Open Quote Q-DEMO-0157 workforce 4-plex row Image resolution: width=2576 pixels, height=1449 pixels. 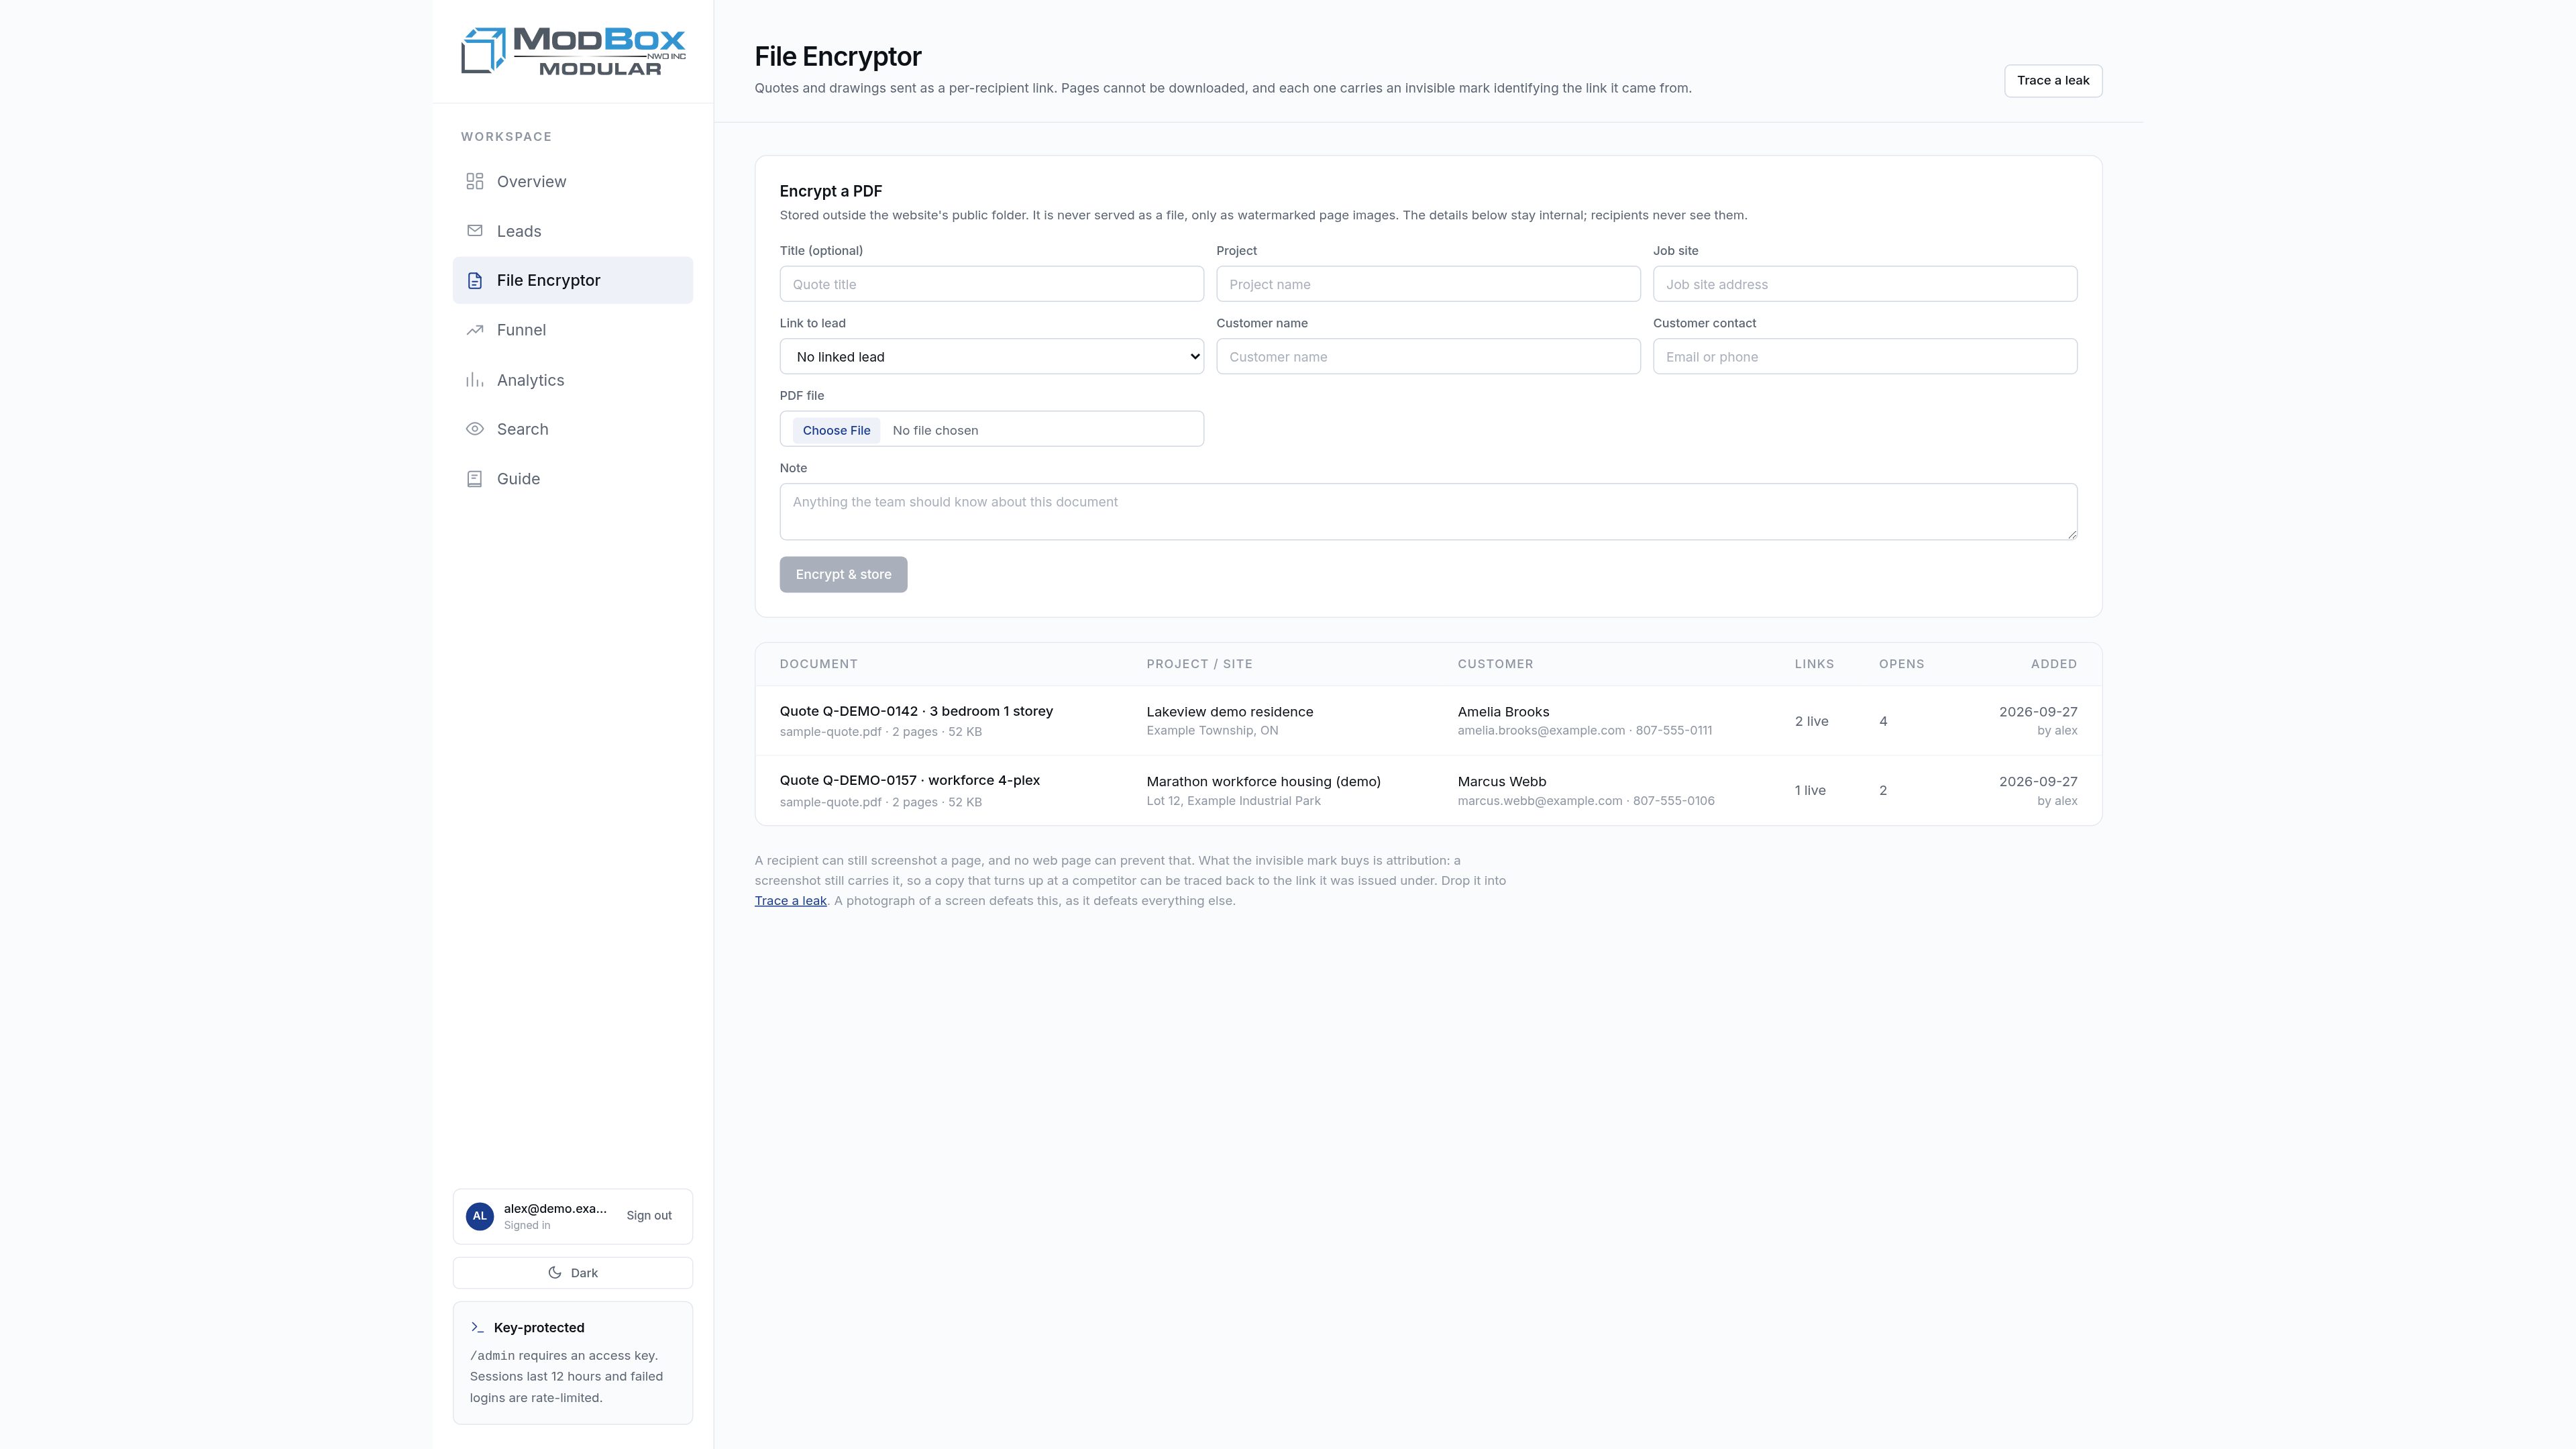1428,791
